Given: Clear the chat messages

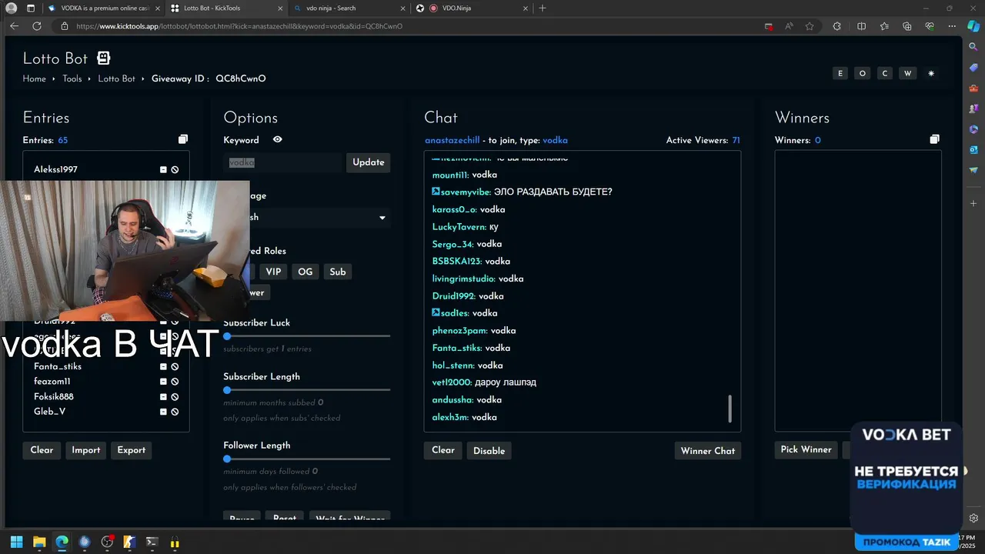Looking at the screenshot, I should click(442, 450).
